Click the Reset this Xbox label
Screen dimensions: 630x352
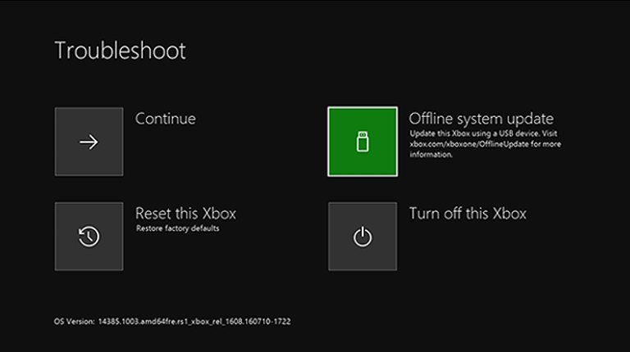[x=185, y=214]
